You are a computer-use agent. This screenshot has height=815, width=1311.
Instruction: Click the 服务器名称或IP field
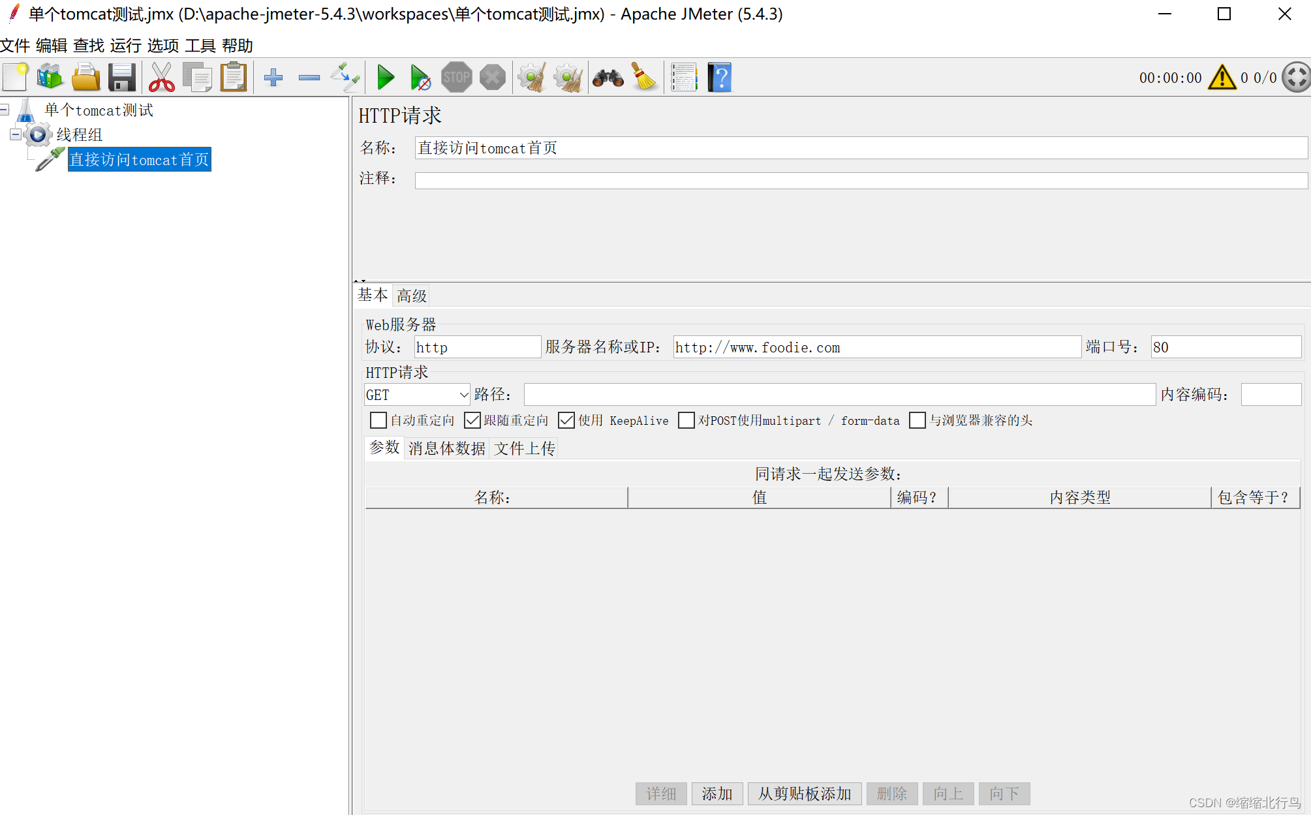(x=877, y=347)
